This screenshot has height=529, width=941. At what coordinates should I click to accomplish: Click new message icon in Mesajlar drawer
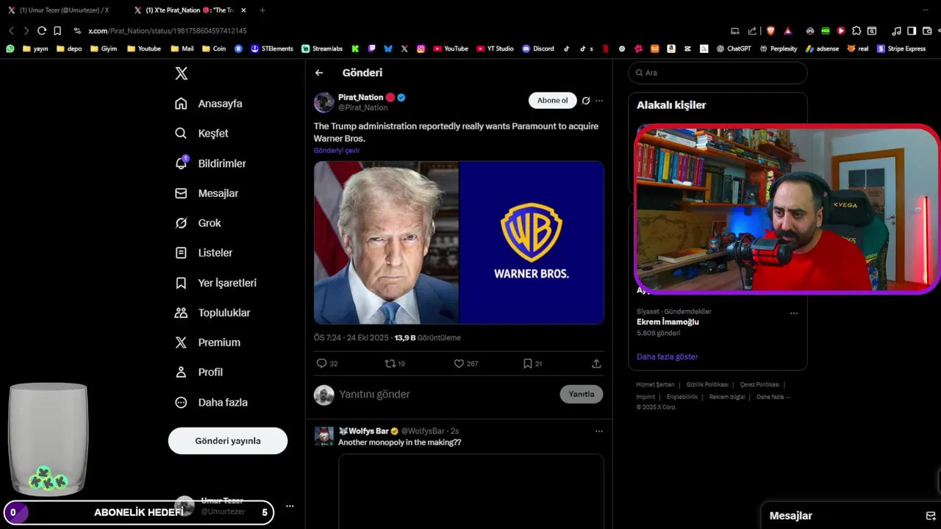tap(930, 516)
